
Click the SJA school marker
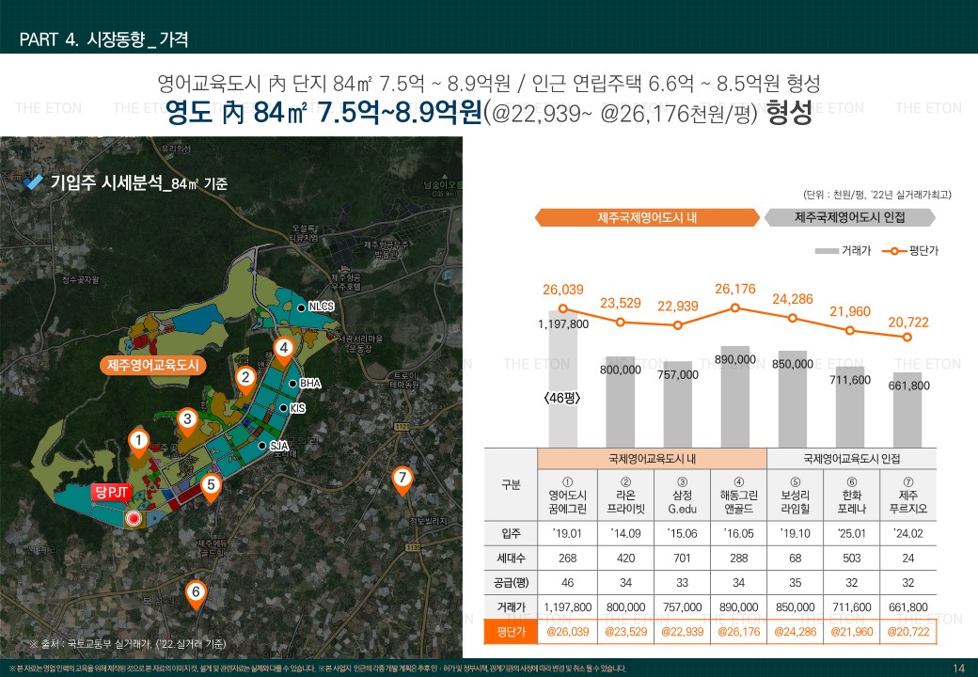click(261, 446)
